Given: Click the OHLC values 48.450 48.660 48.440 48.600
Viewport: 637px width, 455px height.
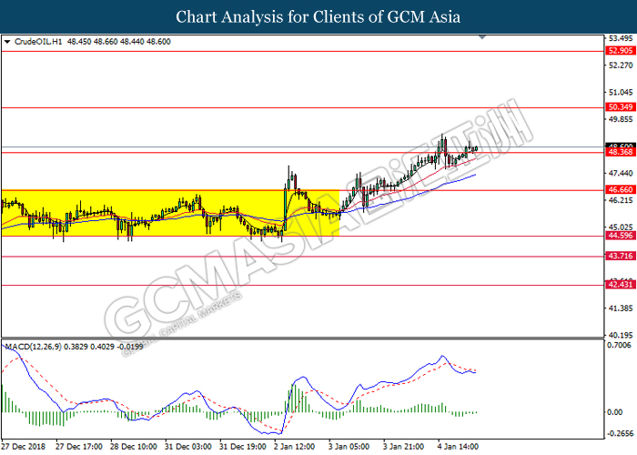Looking at the screenshot, I should [118, 42].
